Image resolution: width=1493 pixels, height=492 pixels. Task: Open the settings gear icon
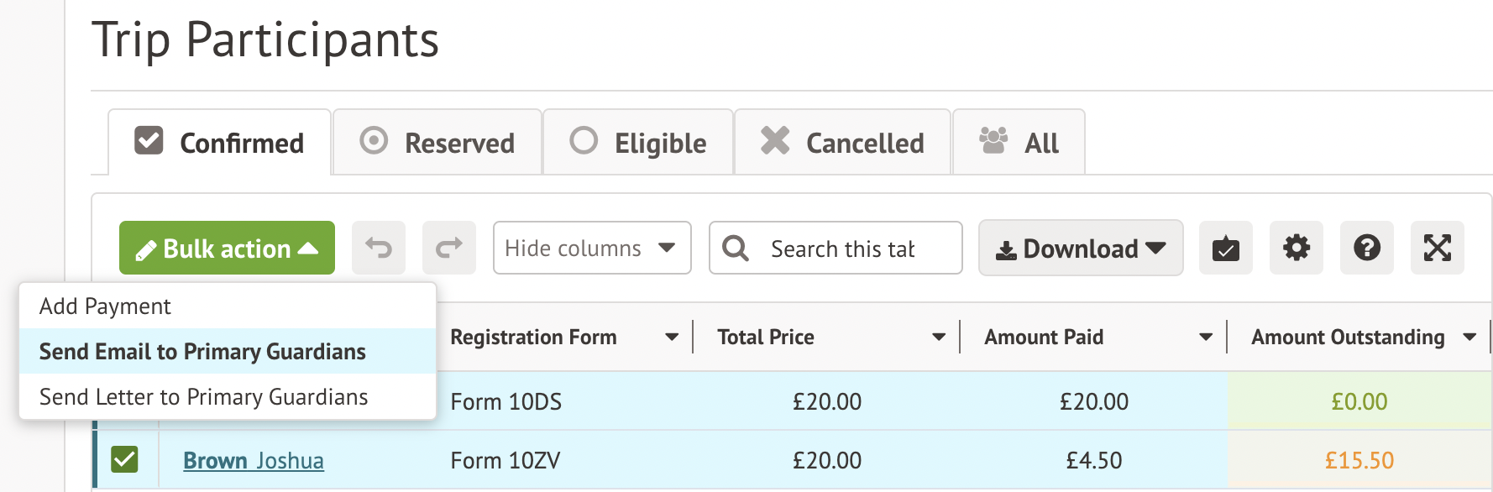point(1297,248)
